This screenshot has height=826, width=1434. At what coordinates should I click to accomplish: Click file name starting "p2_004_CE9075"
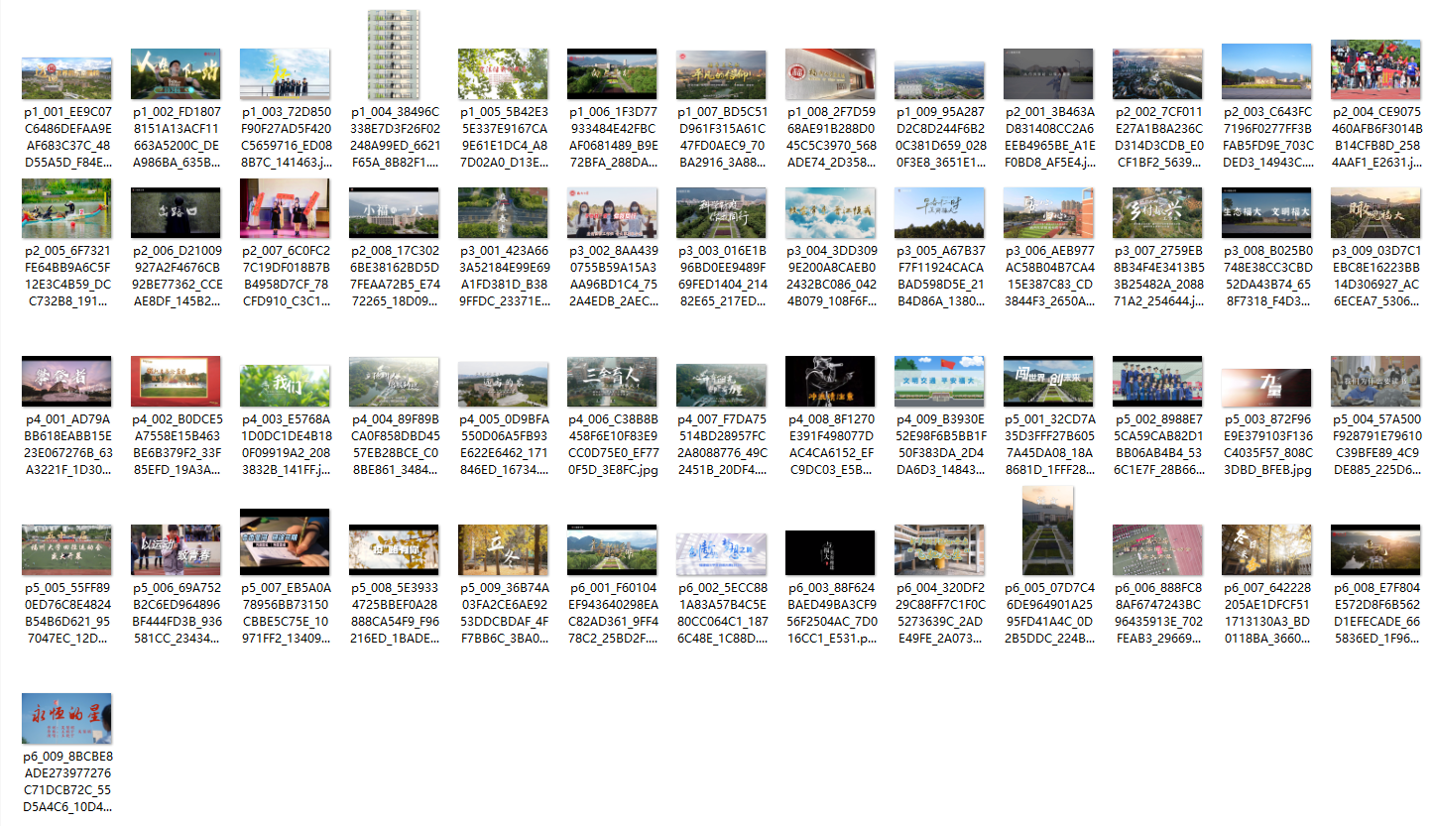click(1375, 138)
